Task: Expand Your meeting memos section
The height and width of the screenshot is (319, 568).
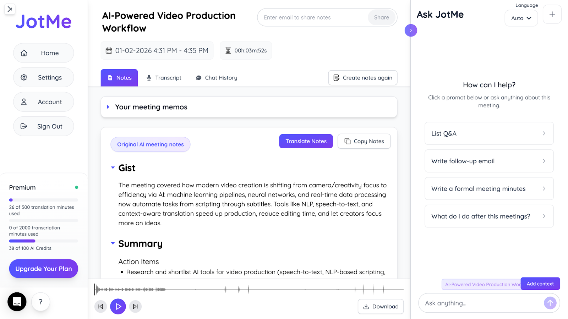Action: 249,107
